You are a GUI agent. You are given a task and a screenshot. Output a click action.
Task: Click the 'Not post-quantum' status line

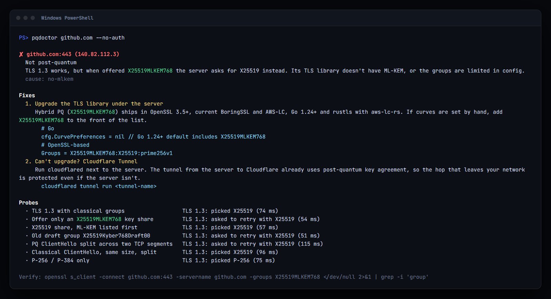tap(51, 63)
